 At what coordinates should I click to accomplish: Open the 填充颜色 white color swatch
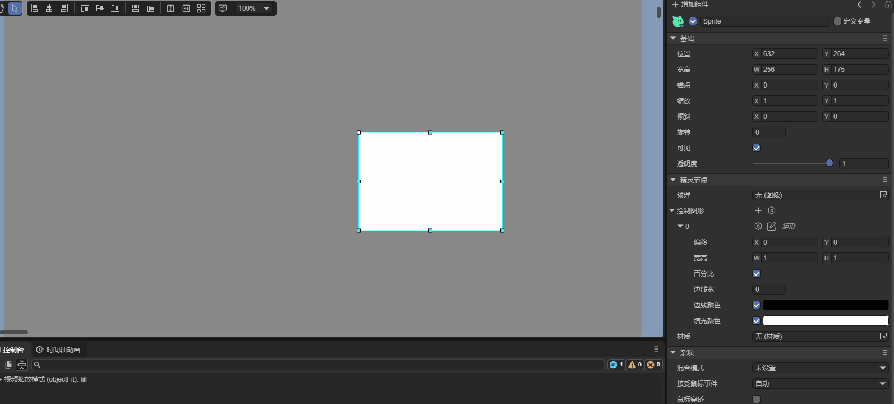pyautogui.click(x=825, y=321)
